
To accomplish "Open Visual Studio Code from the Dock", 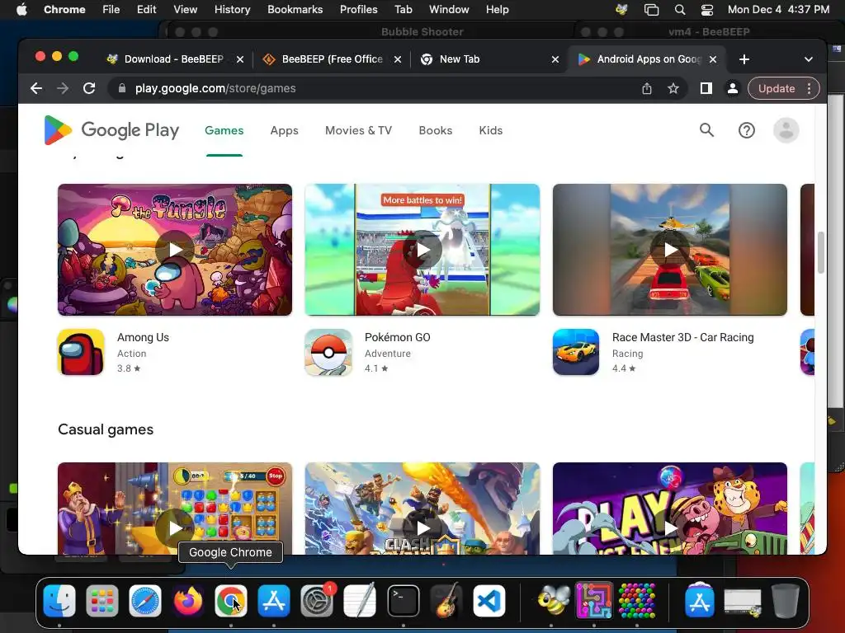I will tap(489, 601).
